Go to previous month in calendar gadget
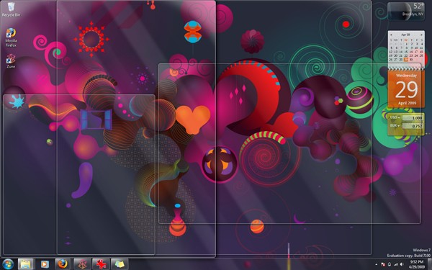 391,35
